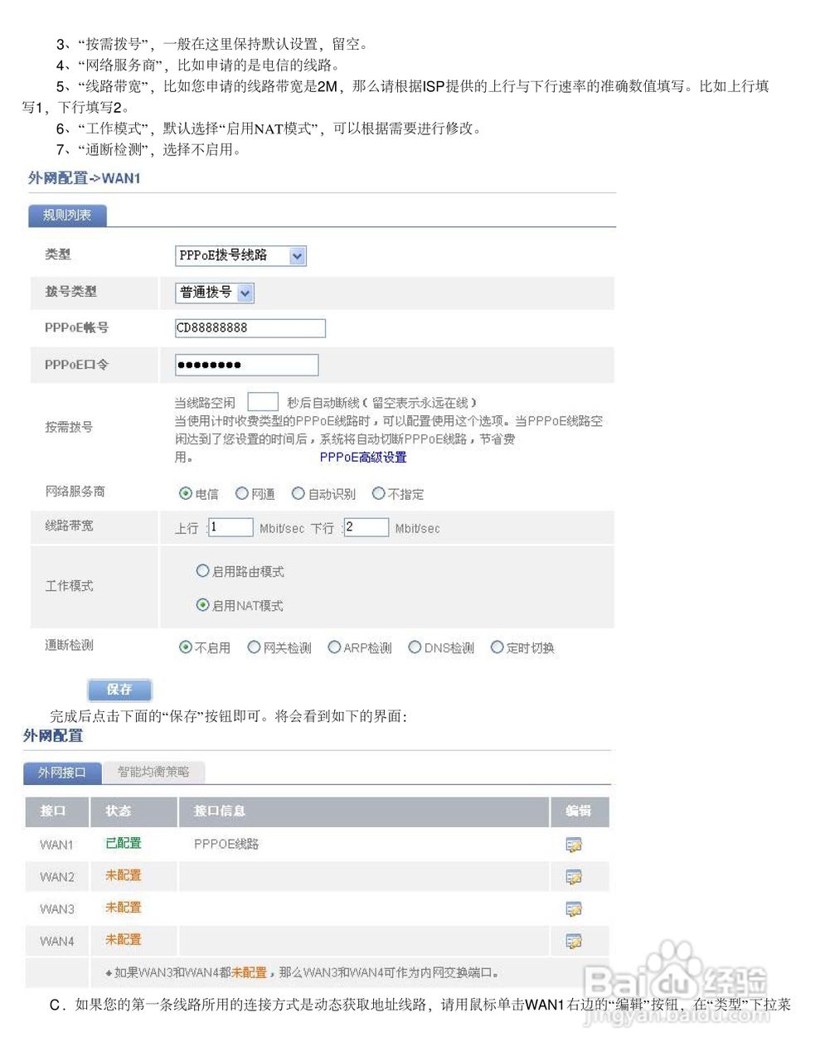
Task: Click the 上行 upload bandwidth field
Action: [x=230, y=527]
